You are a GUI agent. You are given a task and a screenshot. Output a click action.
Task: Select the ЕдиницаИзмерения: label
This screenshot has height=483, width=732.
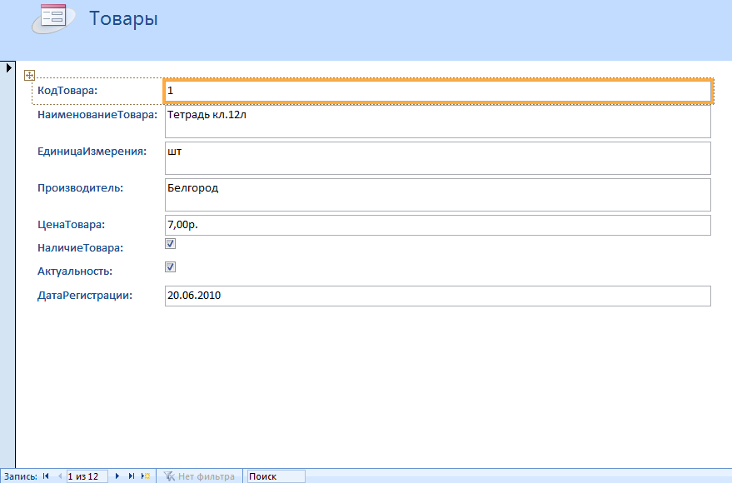click(x=92, y=152)
